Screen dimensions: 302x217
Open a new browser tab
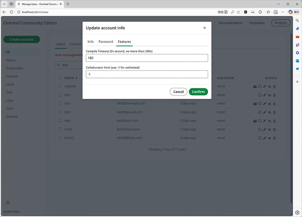(68, 4)
